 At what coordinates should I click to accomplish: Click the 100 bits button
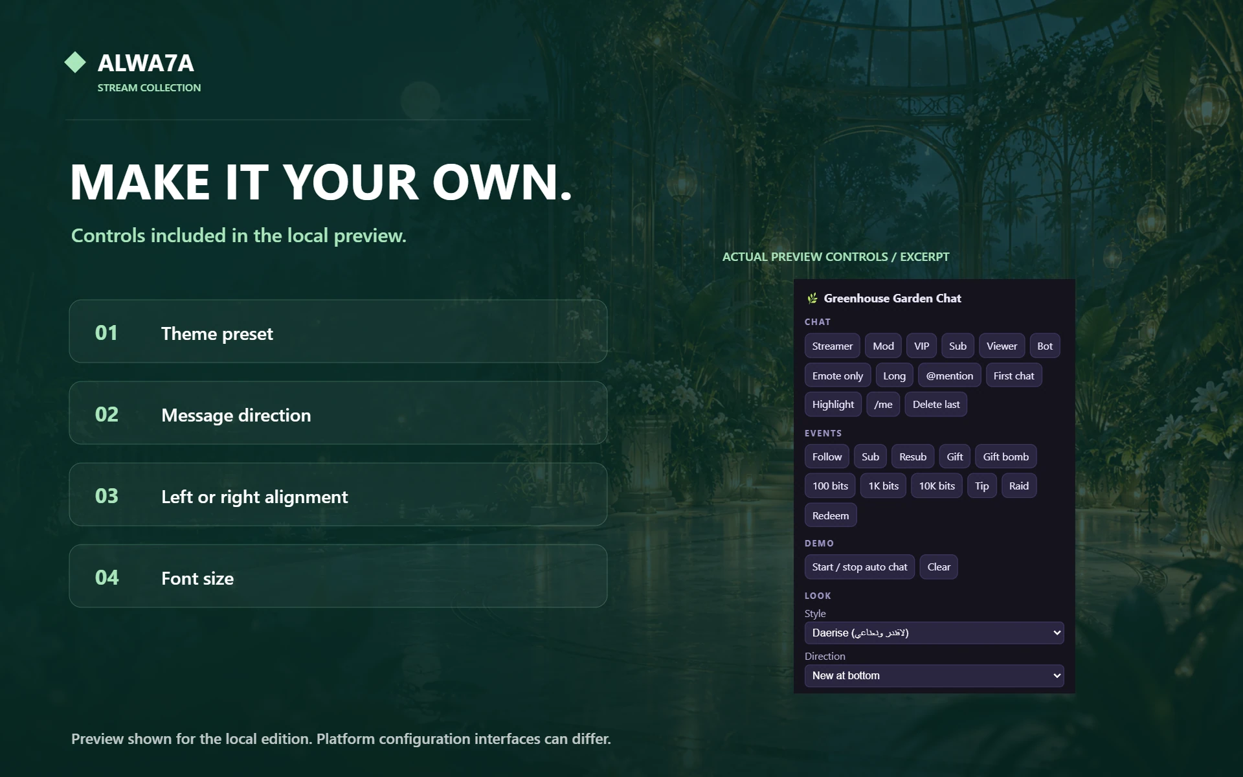(830, 486)
